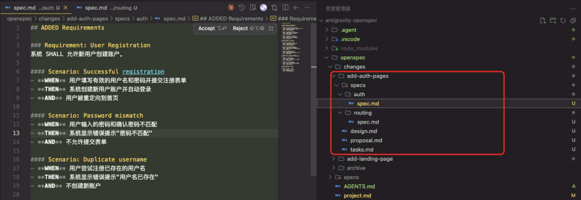
Task: Click the '资源管理器' panel title
Action: point(337,9)
